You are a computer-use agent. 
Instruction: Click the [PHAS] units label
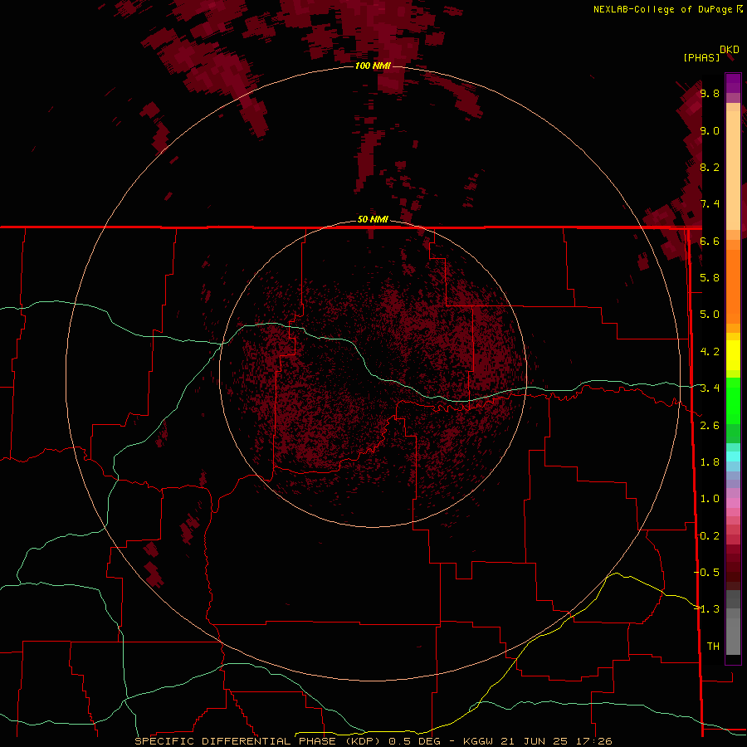pyautogui.click(x=701, y=57)
